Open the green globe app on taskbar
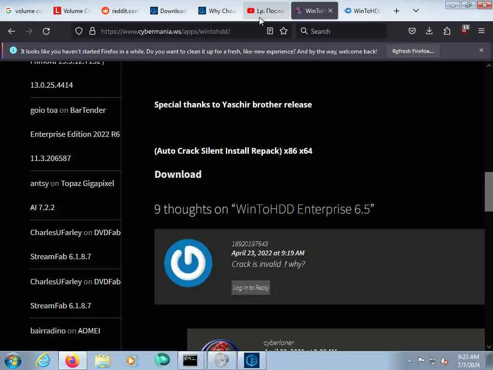 [162, 360]
